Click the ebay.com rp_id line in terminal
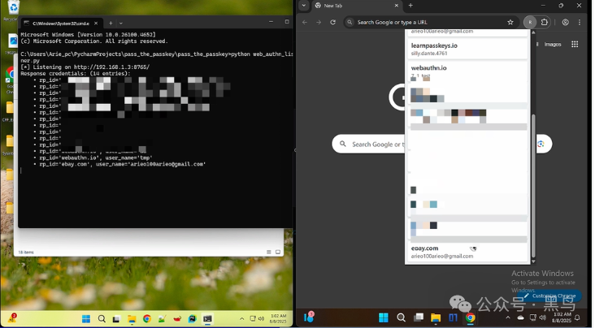The height and width of the screenshot is (328, 595). (122, 164)
